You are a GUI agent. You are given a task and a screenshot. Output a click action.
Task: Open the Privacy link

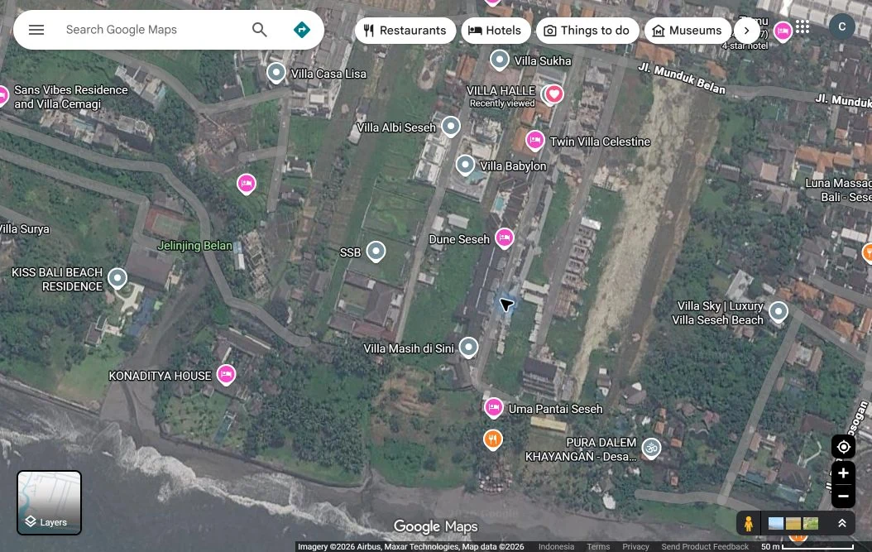(x=635, y=546)
